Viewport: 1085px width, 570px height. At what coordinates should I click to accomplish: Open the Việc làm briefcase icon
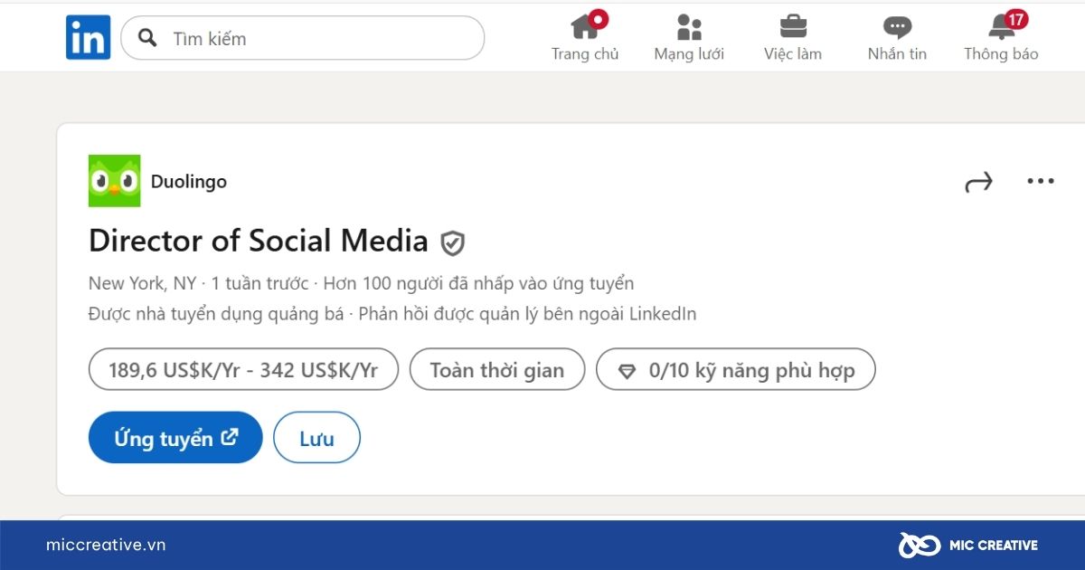[793, 26]
